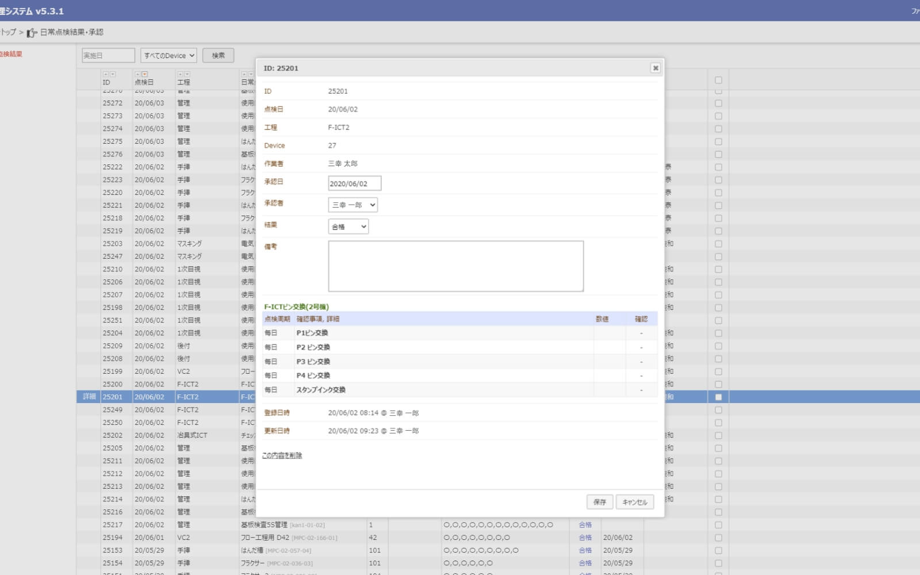Screen dimensions: 920x575
Task: Expand the 承認者 dropdown
Action: (x=352, y=205)
